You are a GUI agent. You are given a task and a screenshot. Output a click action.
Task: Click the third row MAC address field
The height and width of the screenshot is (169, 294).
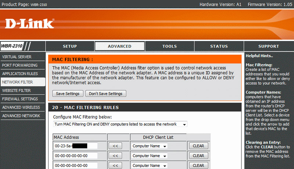point(76,165)
